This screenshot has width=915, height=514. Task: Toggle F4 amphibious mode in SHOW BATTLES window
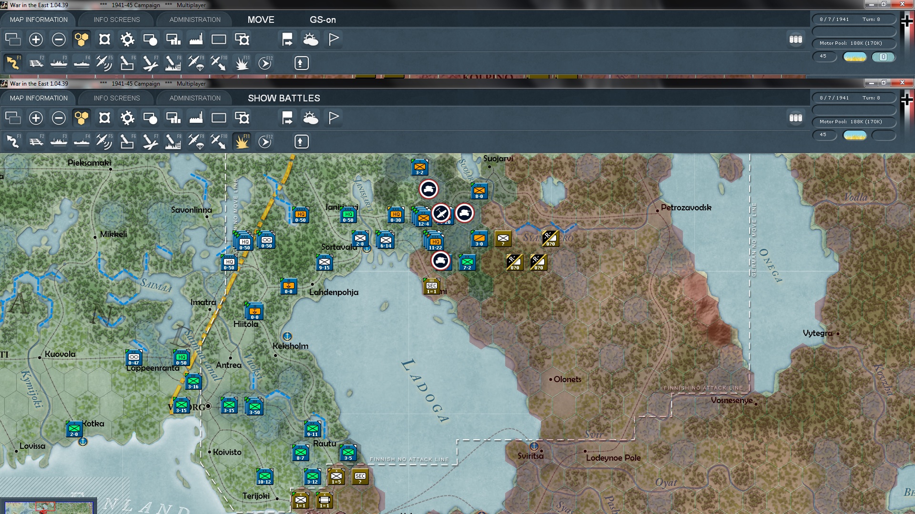pos(81,141)
